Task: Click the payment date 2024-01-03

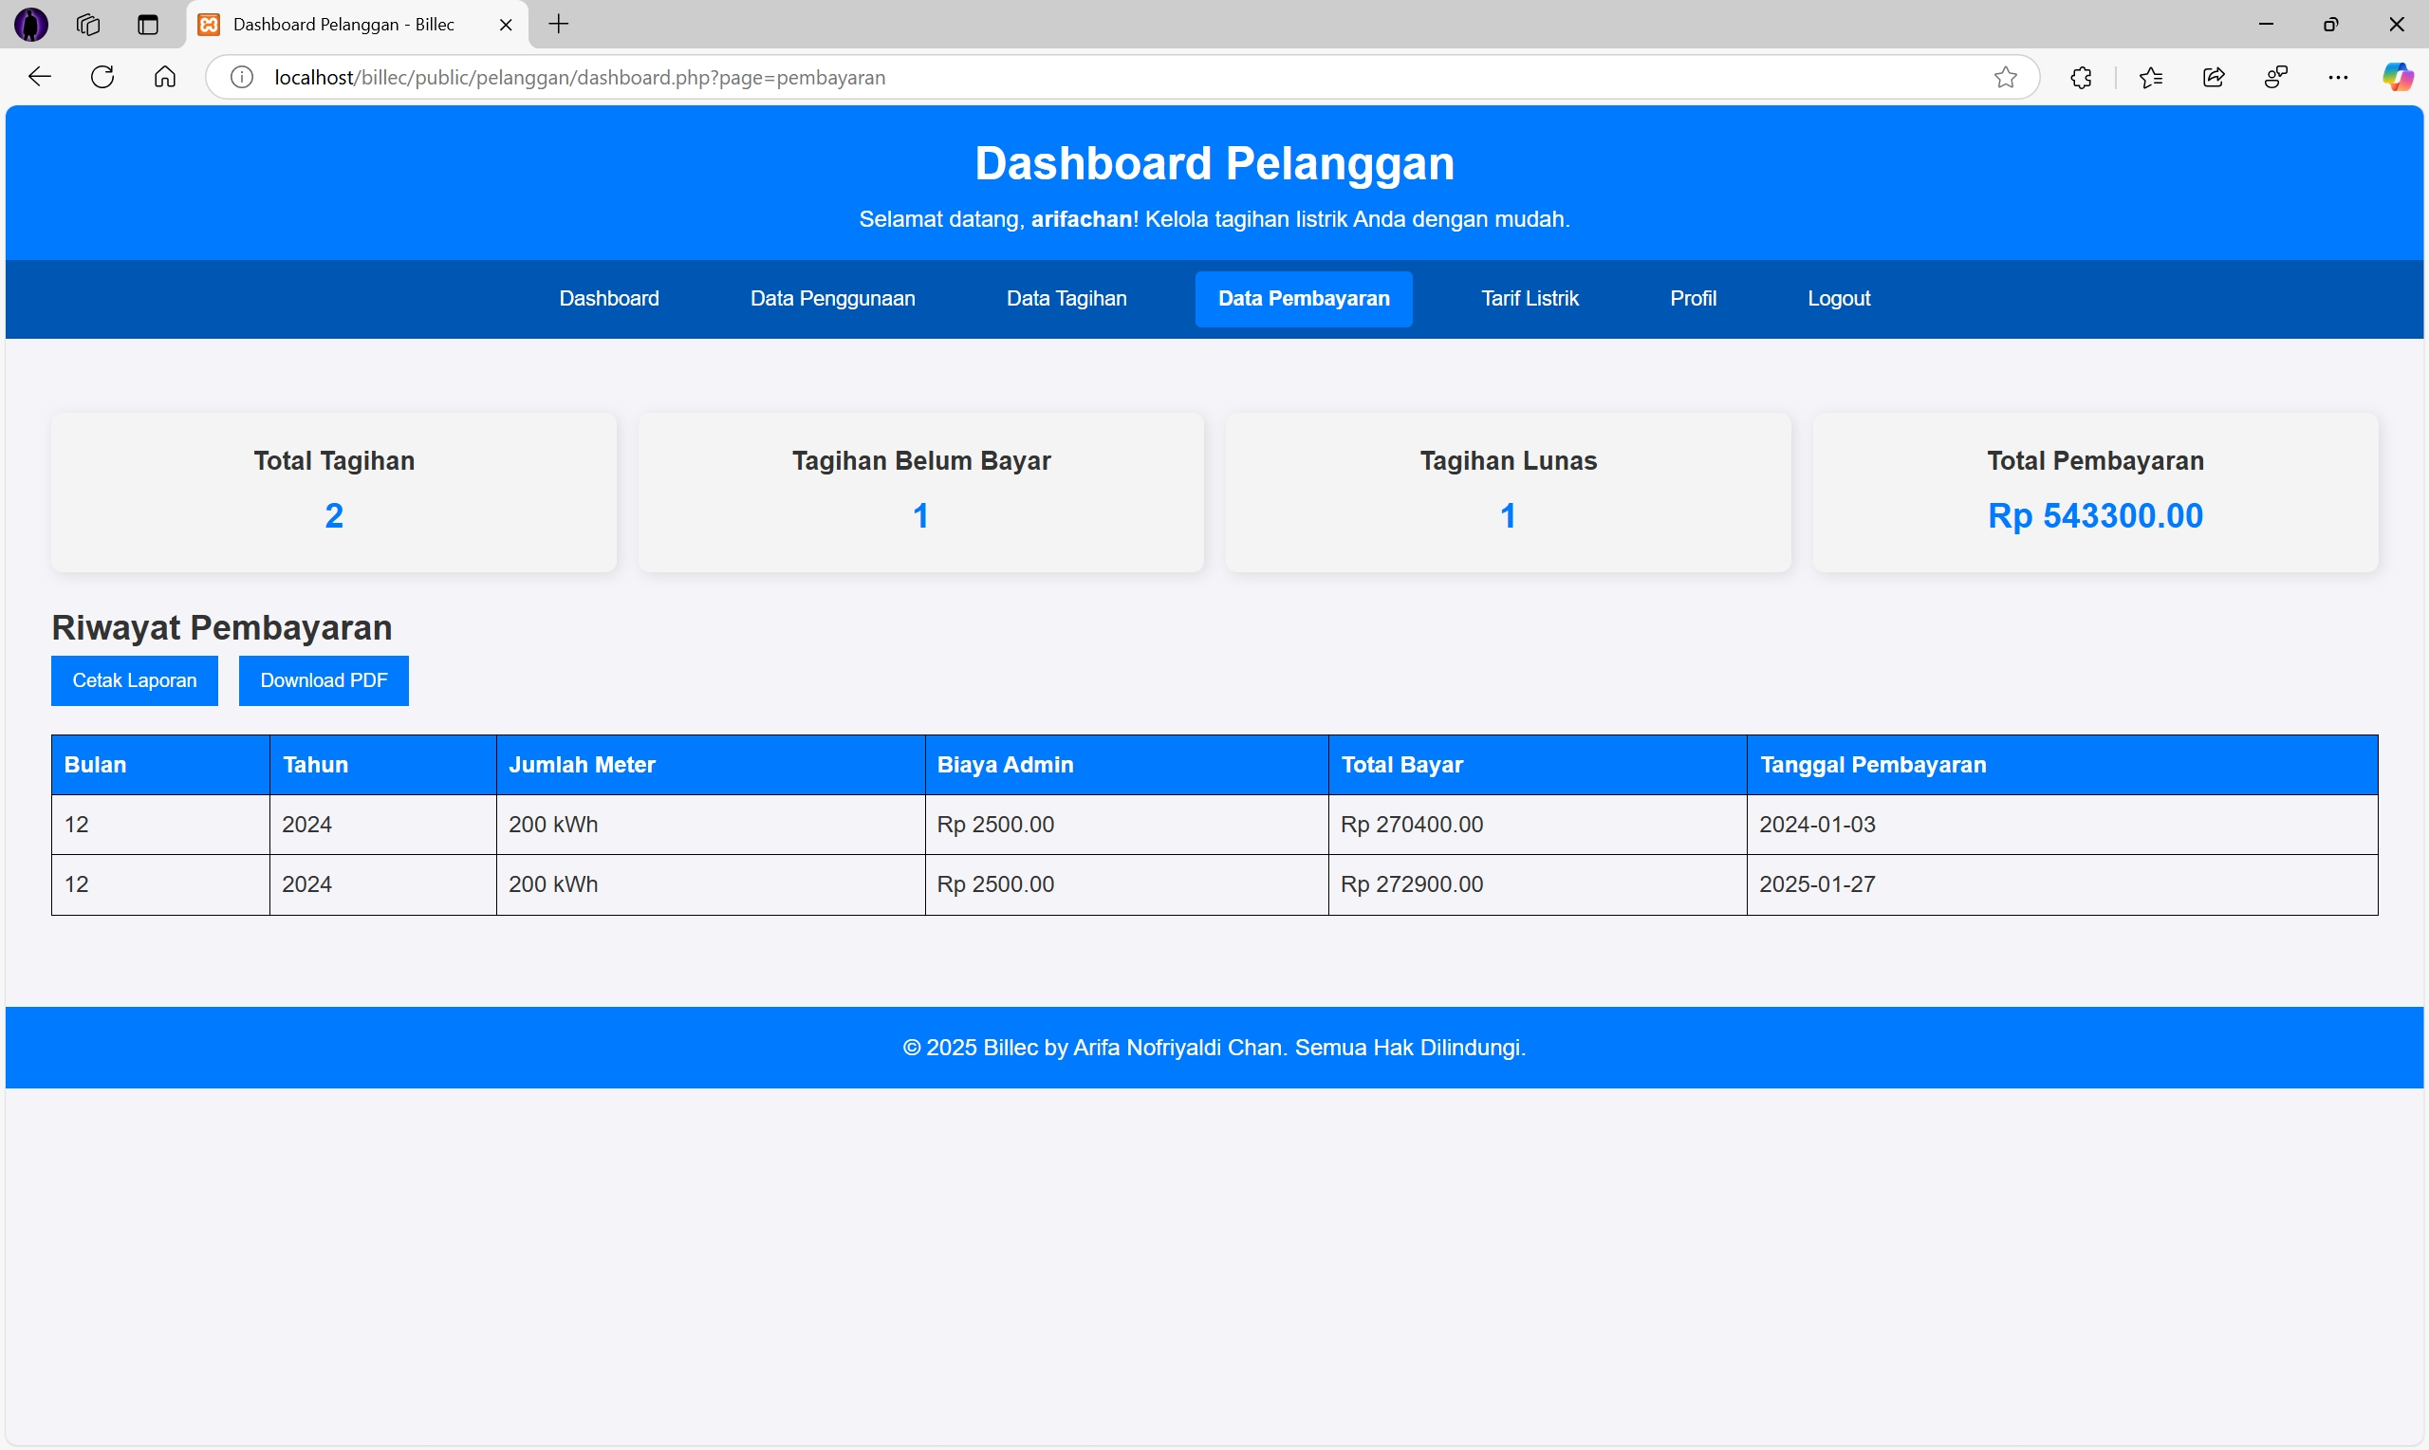Action: [1818, 825]
